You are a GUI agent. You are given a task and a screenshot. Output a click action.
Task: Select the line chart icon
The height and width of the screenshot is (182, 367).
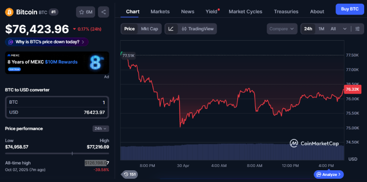pos(171,29)
